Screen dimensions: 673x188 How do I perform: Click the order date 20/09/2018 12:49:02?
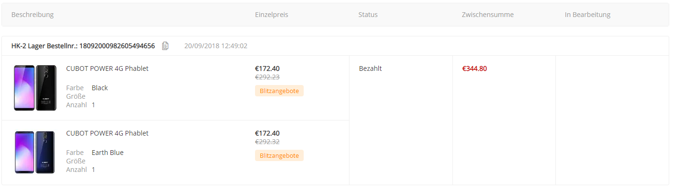tap(216, 46)
